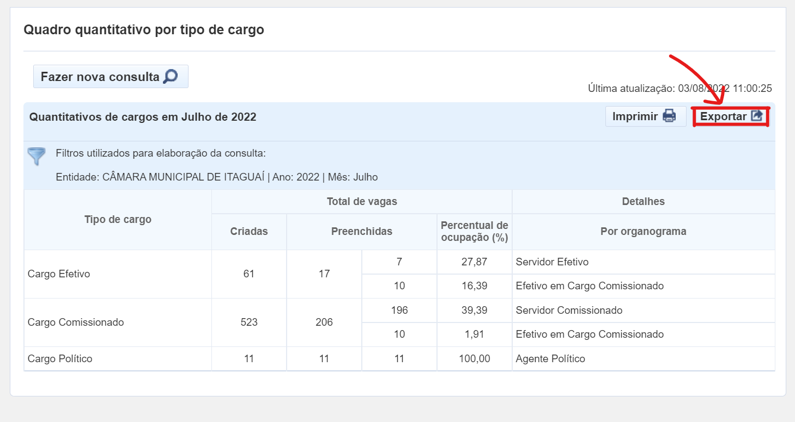Click the Servidor Comissionado detail cell
The image size is (795, 422).
(569, 311)
